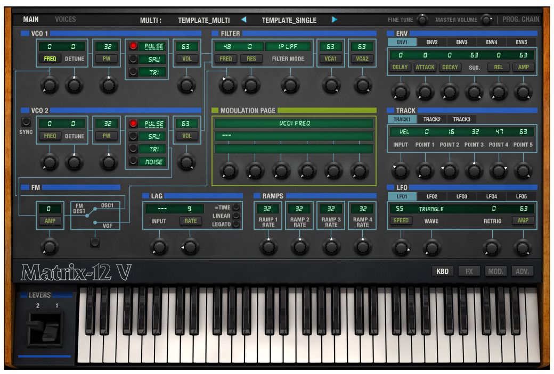
Task: Show the KBD keyboard panel
Action: 442,271
